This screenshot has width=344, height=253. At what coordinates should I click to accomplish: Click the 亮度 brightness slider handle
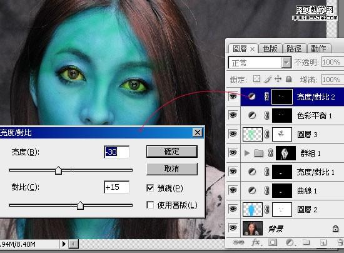click(58, 170)
